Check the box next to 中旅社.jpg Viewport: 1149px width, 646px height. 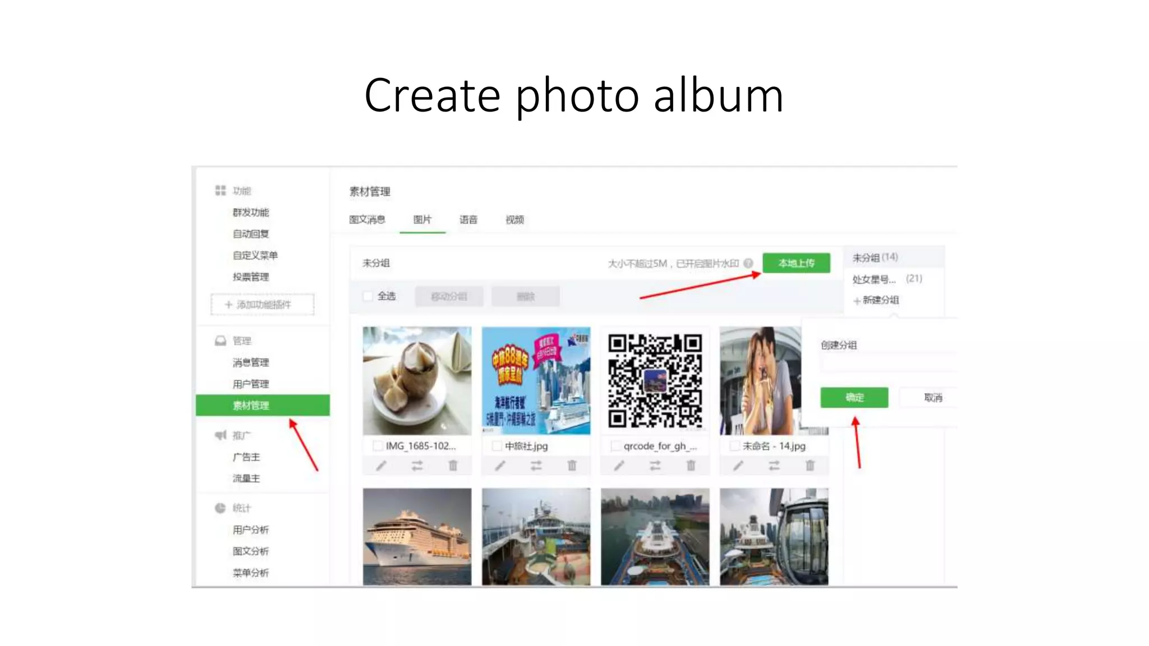click(497, 446)
